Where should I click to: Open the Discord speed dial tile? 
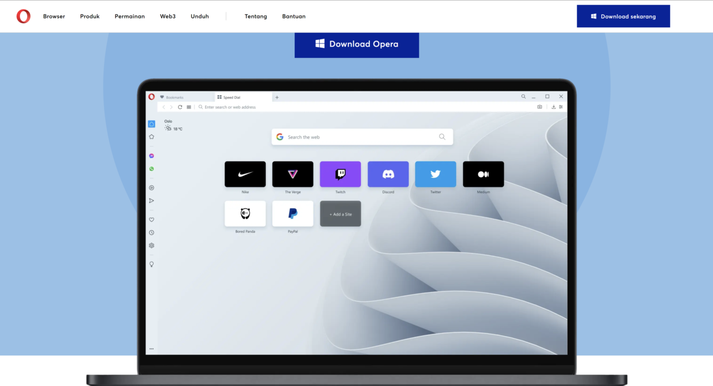click(388, 174)
